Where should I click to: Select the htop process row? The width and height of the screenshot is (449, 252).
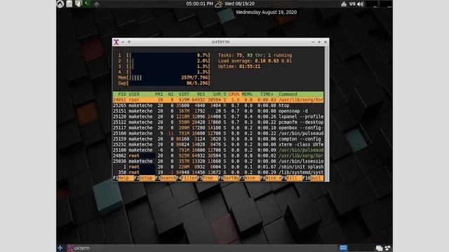click(218, 106)
